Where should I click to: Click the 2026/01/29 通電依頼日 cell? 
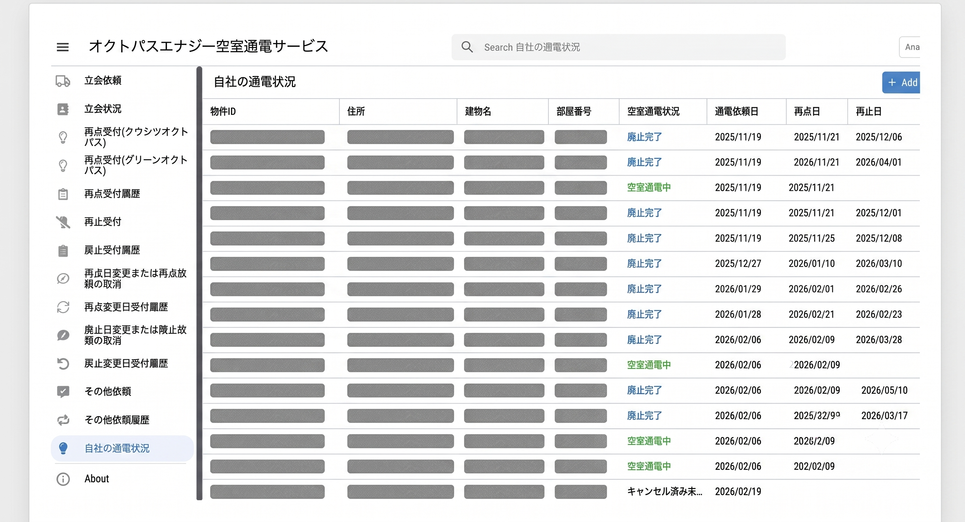click(738, 289)
